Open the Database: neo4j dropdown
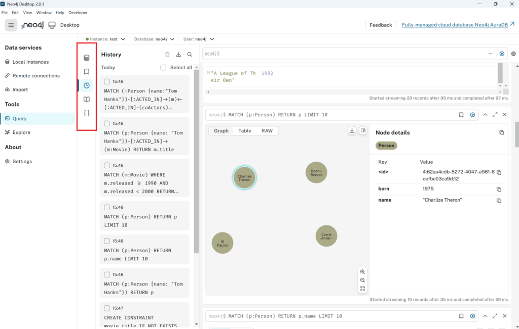The width and height of the screenshot is (519, 329). (x=154, y=39)
